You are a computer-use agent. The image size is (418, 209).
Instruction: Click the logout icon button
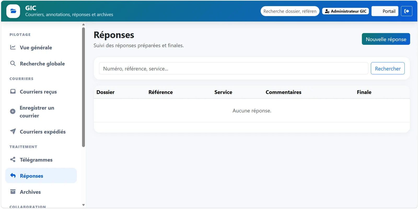[407, 11]
